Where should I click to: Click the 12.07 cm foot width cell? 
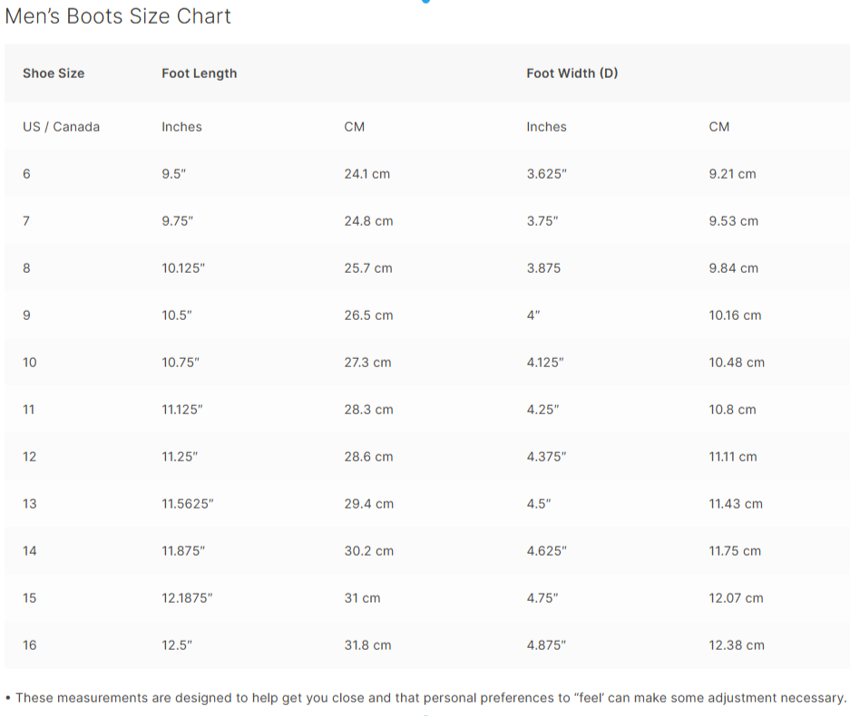pyautogui.click(x=736, y=598)
